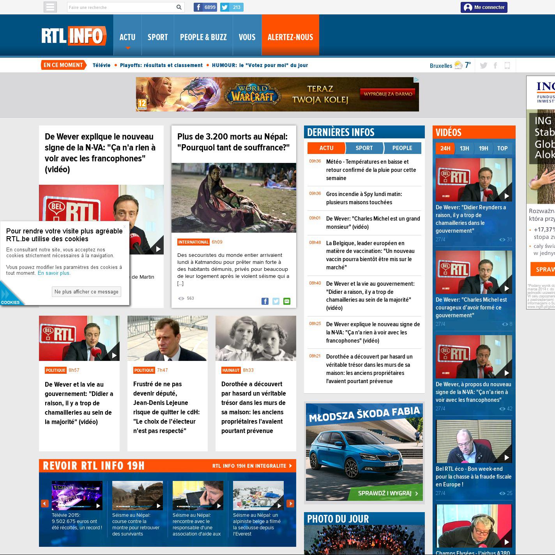Click the RTL INFO logo

(x=74, y=36)
